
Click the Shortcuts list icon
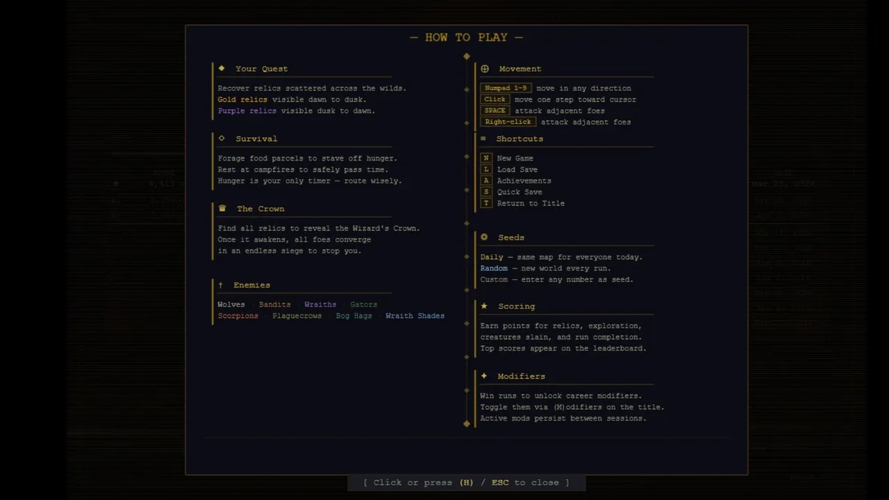(483, 139)
